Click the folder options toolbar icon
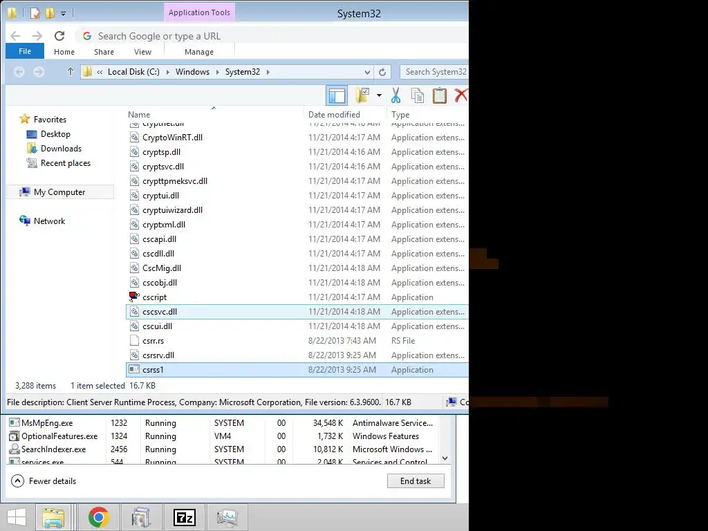The height and width of the screenshot is (531, 708). [x=362, y=95]
